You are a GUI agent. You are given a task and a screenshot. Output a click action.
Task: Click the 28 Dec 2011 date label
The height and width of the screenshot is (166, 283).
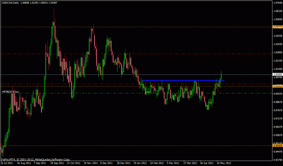pos(124,163)
